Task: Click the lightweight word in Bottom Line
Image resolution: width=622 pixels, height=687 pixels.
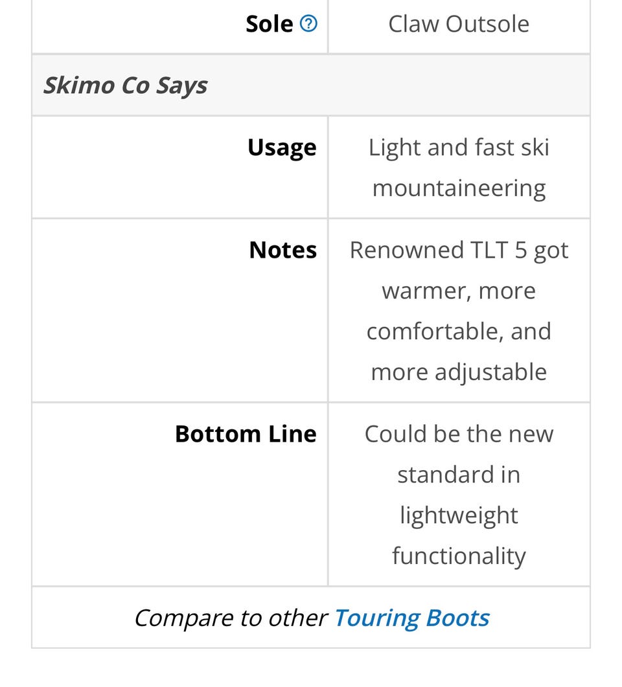Action: [459, 515]
